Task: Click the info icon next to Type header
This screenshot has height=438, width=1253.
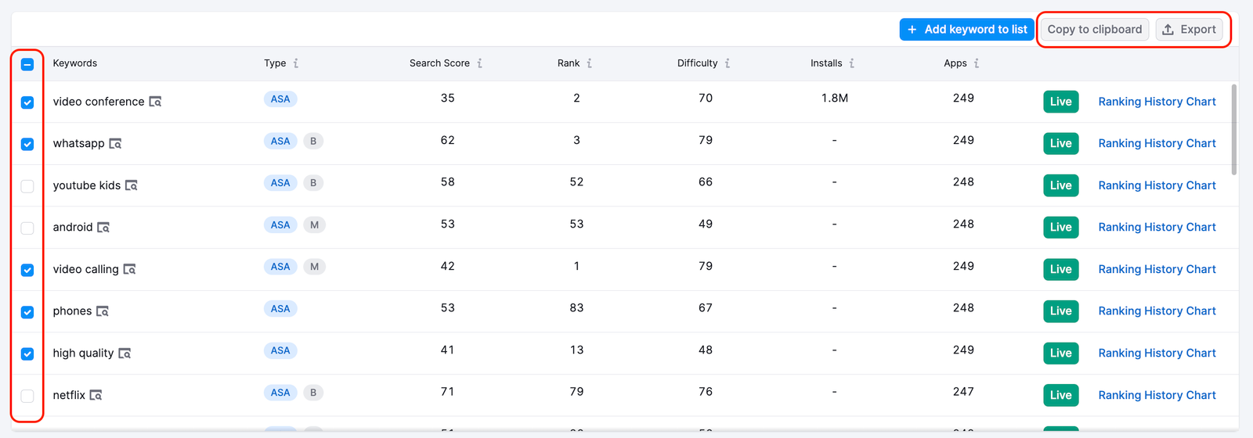Action: (x=296, y=63)
